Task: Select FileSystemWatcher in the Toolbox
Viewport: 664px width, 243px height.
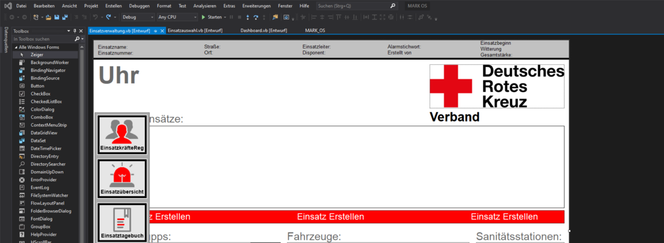Action: coord(46,195)
